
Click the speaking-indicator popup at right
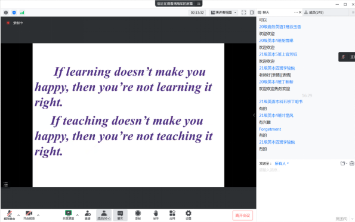click(347, 57)
